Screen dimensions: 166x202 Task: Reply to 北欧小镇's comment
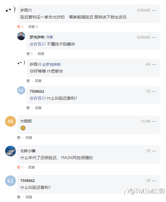point(32,167)
